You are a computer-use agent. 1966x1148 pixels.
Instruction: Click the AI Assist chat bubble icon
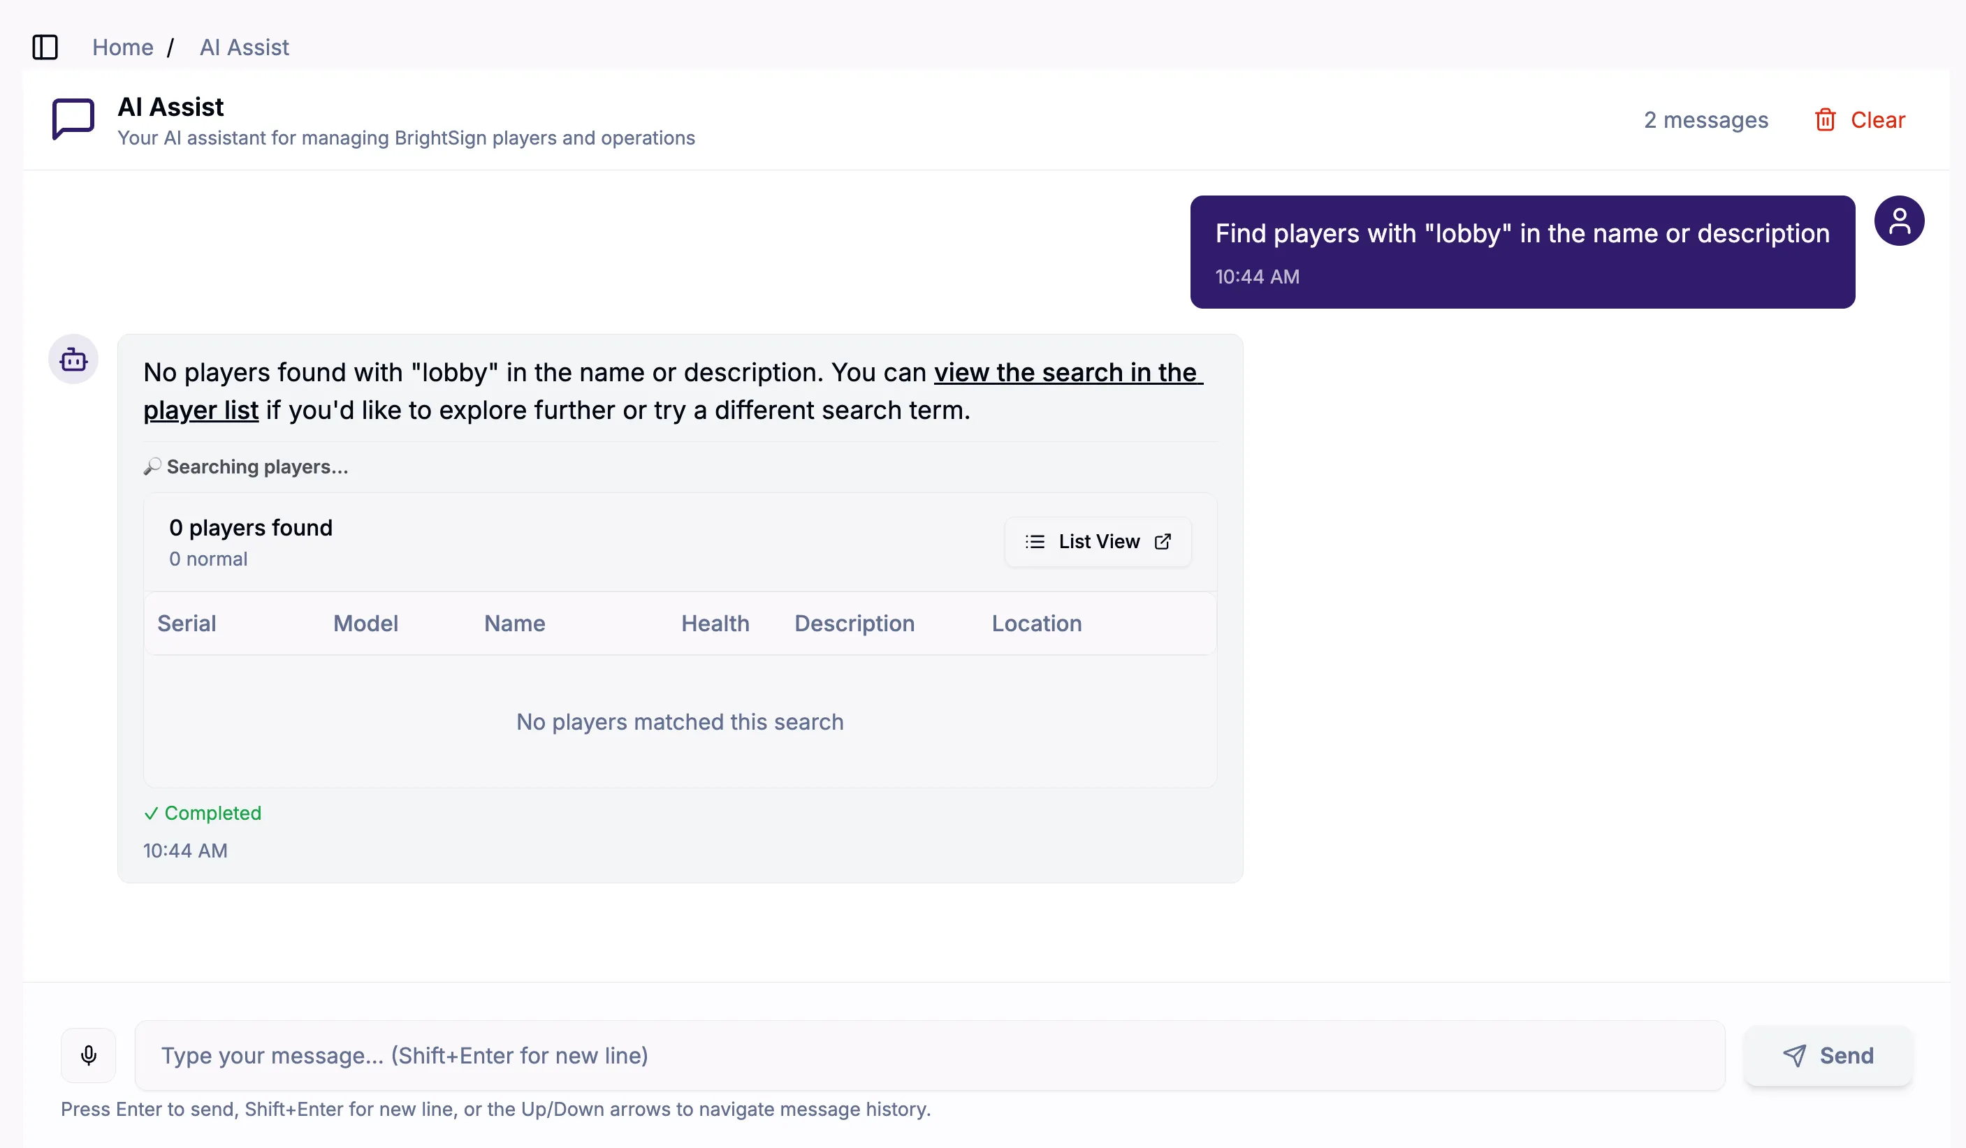click(73, 119)
